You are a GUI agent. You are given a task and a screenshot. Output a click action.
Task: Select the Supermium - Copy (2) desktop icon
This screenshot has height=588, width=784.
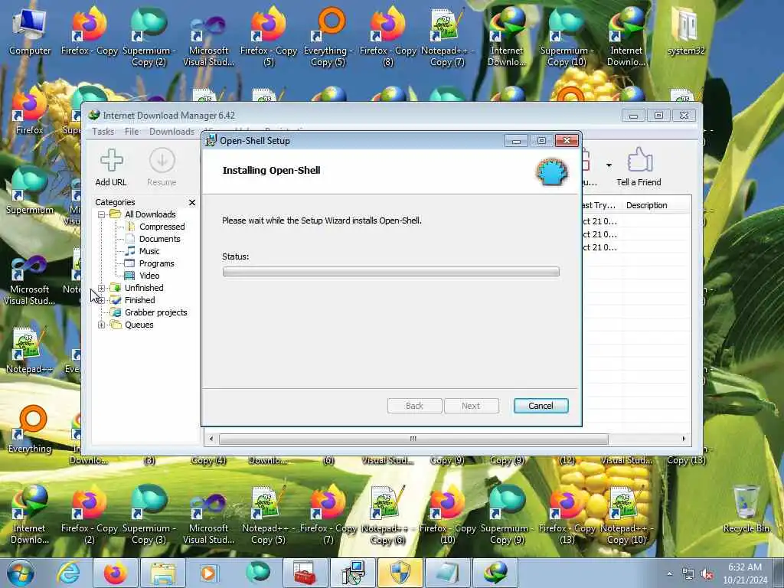click(149, 38)
